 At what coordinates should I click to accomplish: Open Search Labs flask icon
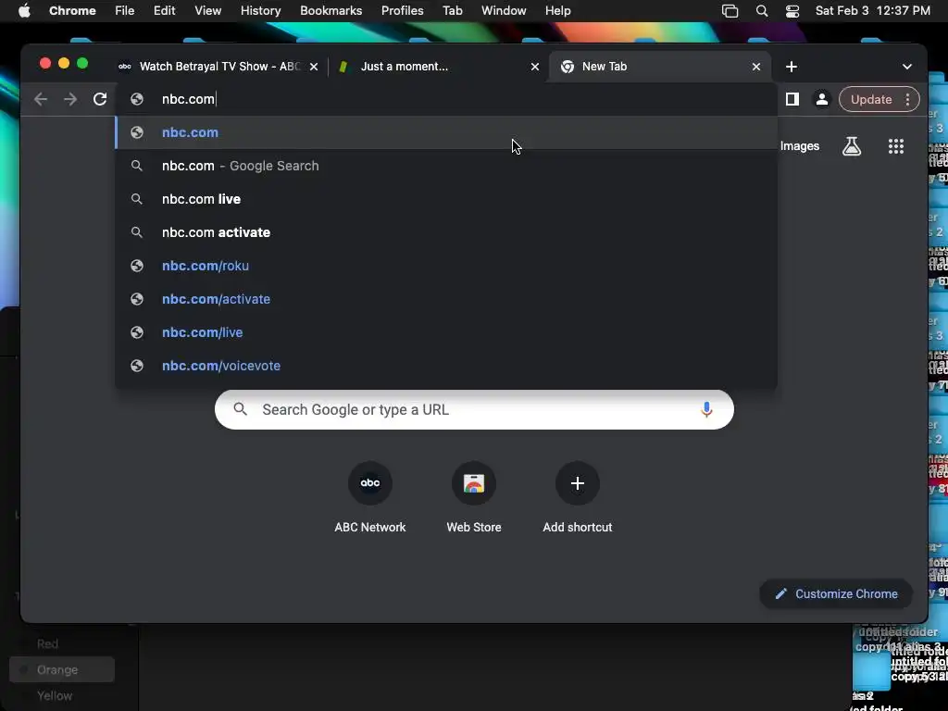(852, 145)
